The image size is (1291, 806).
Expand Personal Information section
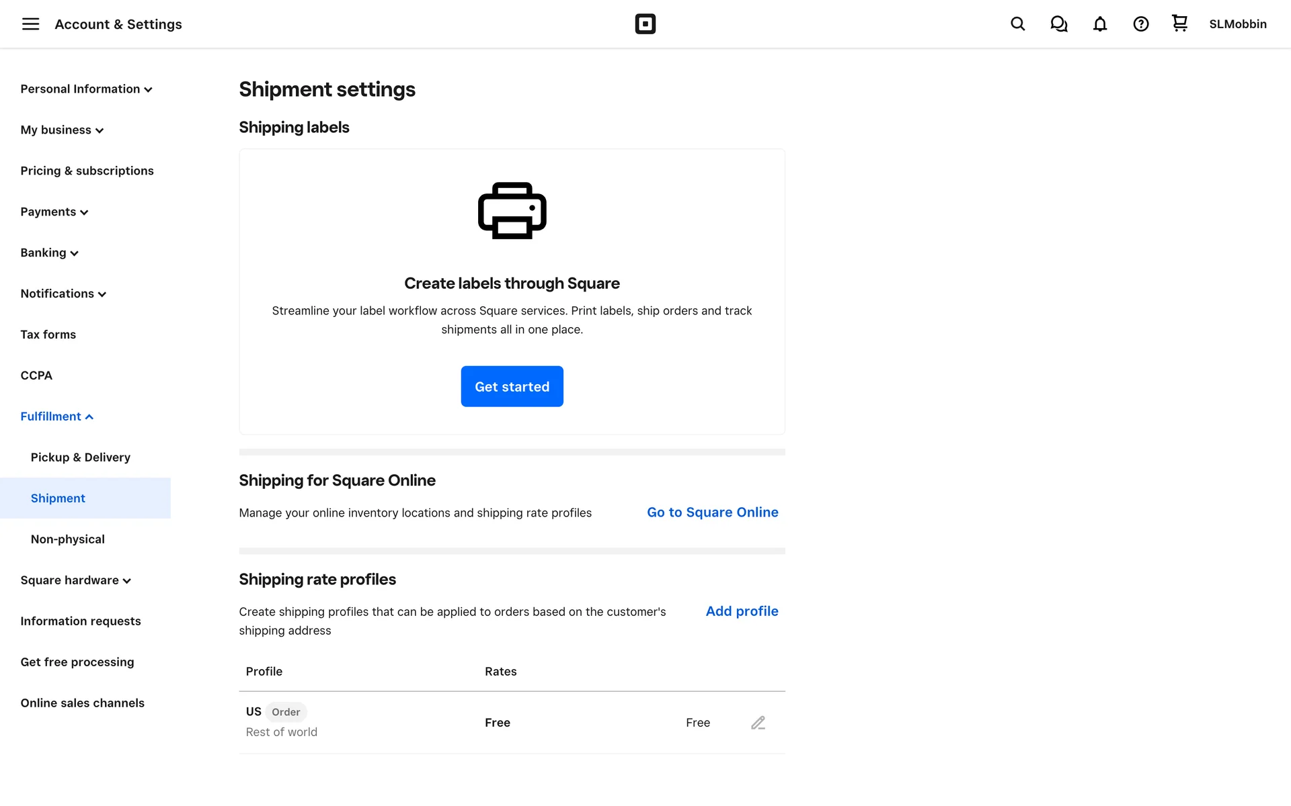coord(86,89)
